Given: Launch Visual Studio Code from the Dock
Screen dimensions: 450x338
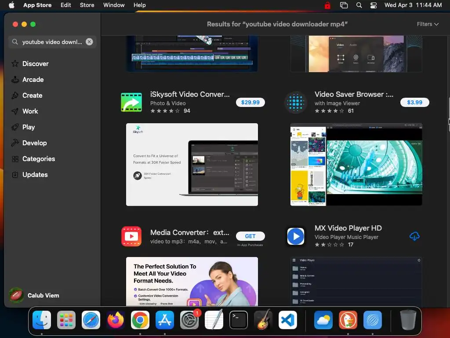Looking at the screenshot, I should point(288,320).
